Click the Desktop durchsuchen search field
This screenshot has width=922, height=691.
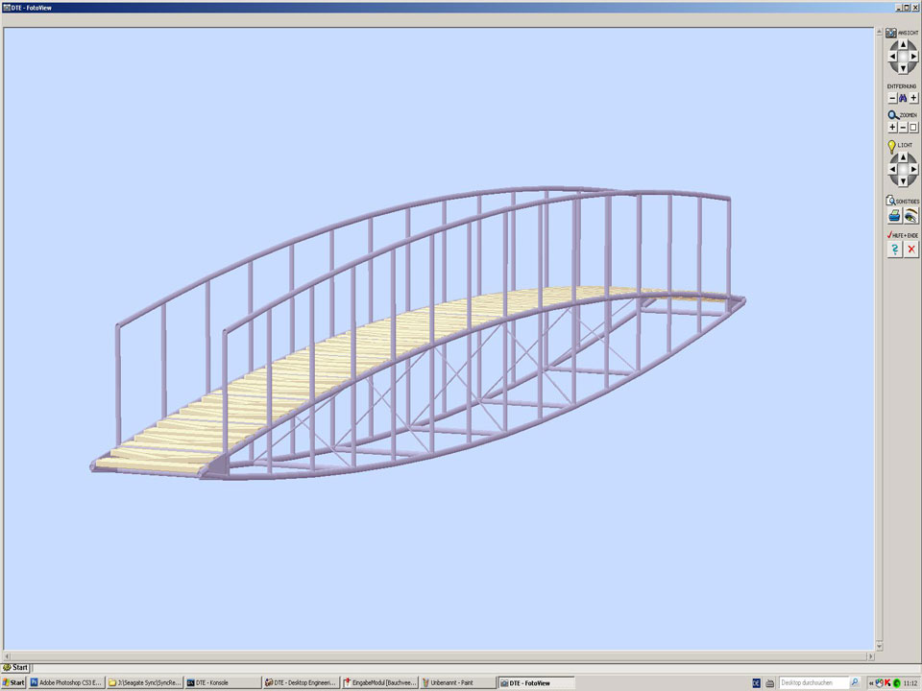click(813, 682)
